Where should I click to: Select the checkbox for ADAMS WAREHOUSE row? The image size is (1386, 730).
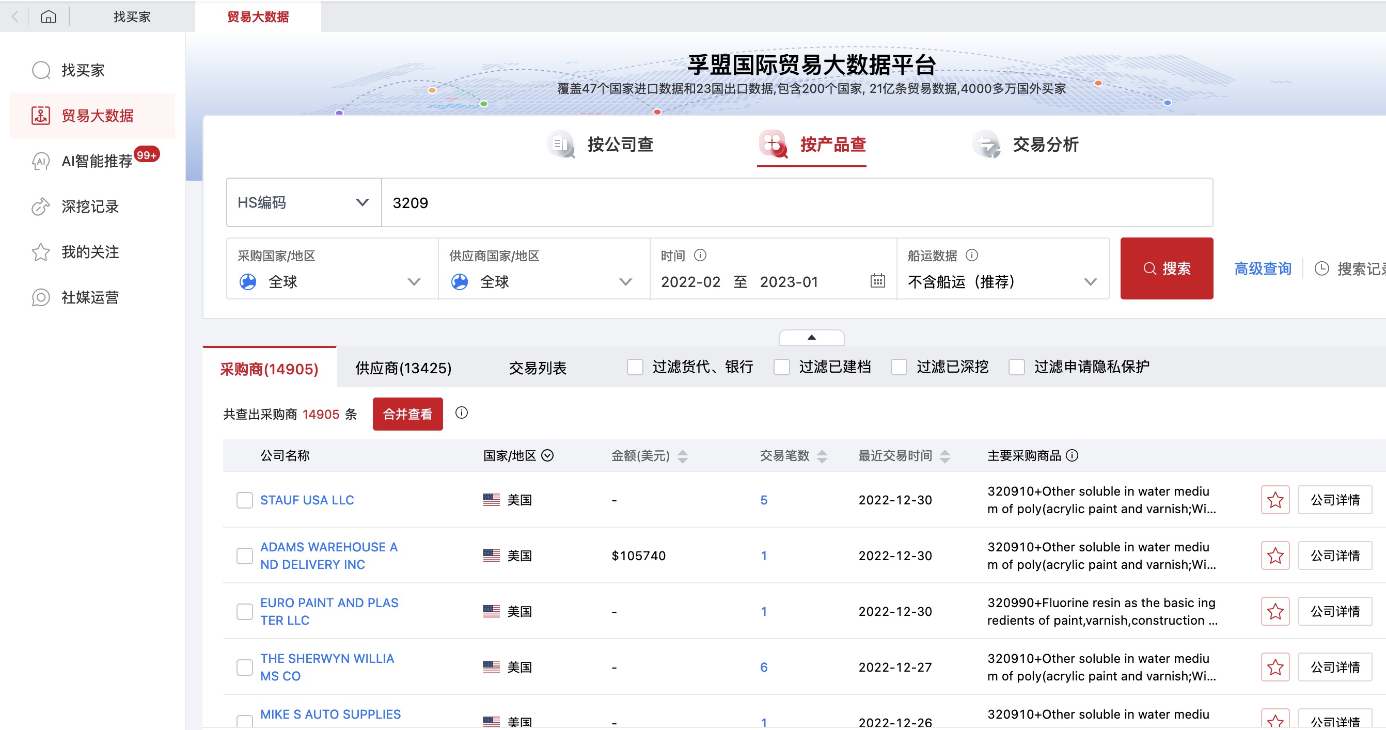coord(245,556)
